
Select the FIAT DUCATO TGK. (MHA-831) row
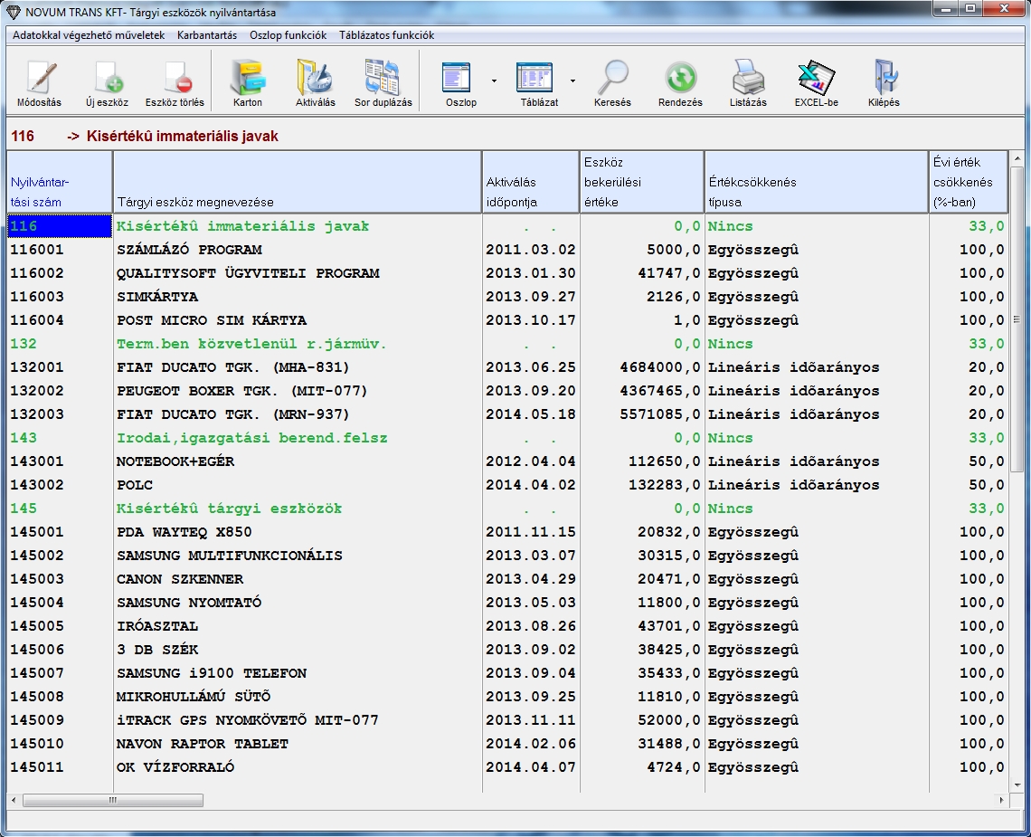tap(232, 367)
